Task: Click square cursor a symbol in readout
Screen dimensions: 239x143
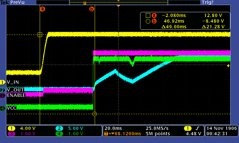Action: 148,15
